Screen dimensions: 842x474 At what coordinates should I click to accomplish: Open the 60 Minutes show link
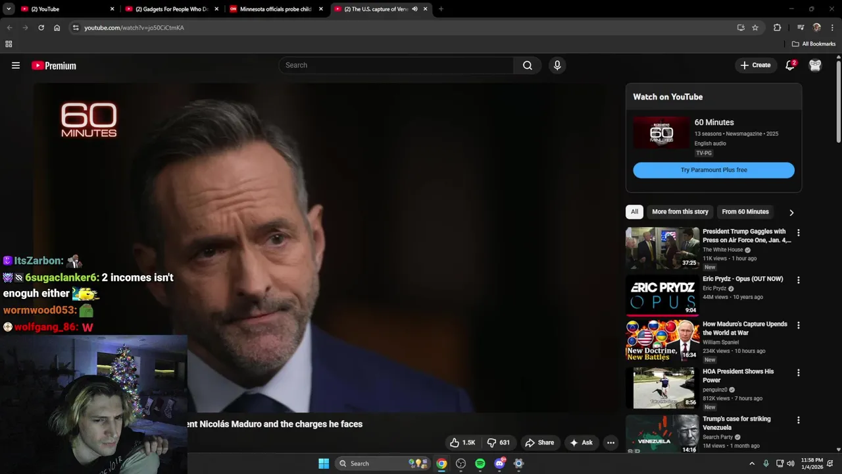714,122
